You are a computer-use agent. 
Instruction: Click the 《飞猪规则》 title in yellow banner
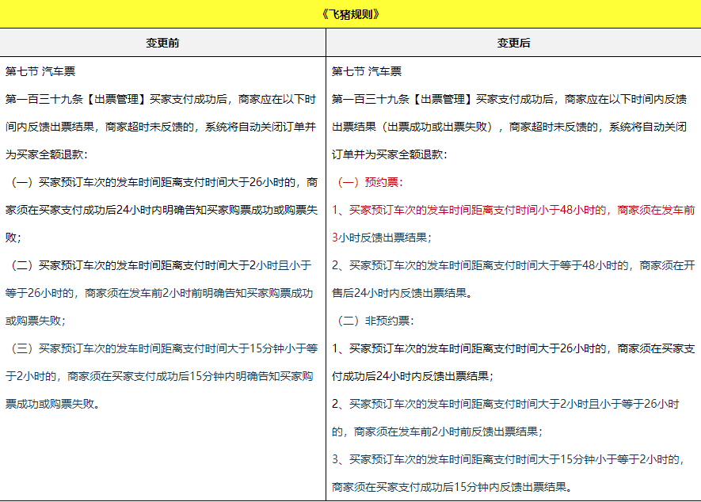pyautogui.click(x=351, y=14)
